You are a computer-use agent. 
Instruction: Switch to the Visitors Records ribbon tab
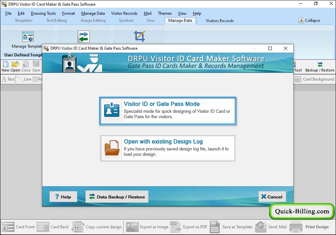point(220,21)
